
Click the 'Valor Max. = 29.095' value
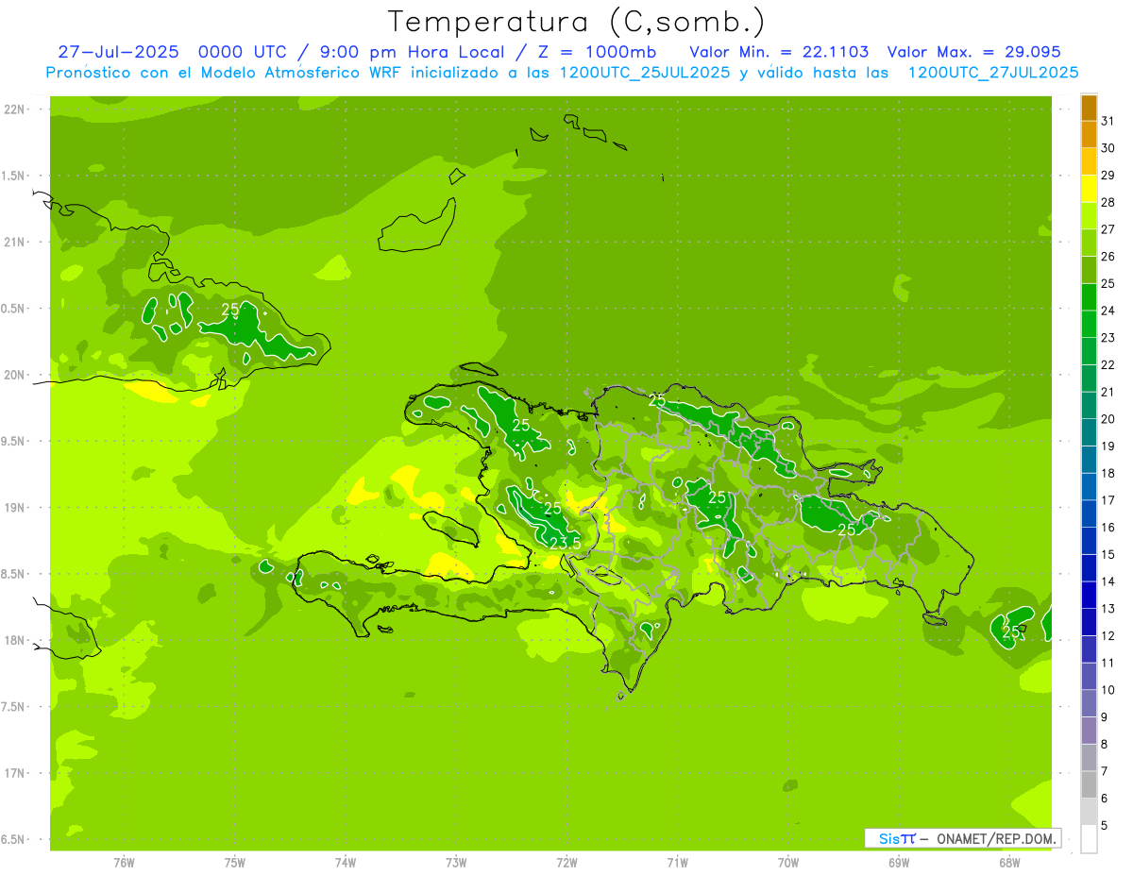point(974,52)
